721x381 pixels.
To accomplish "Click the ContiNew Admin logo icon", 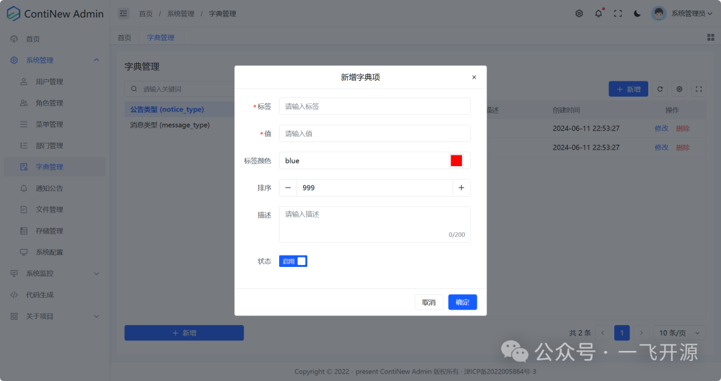I will point(13,14).
